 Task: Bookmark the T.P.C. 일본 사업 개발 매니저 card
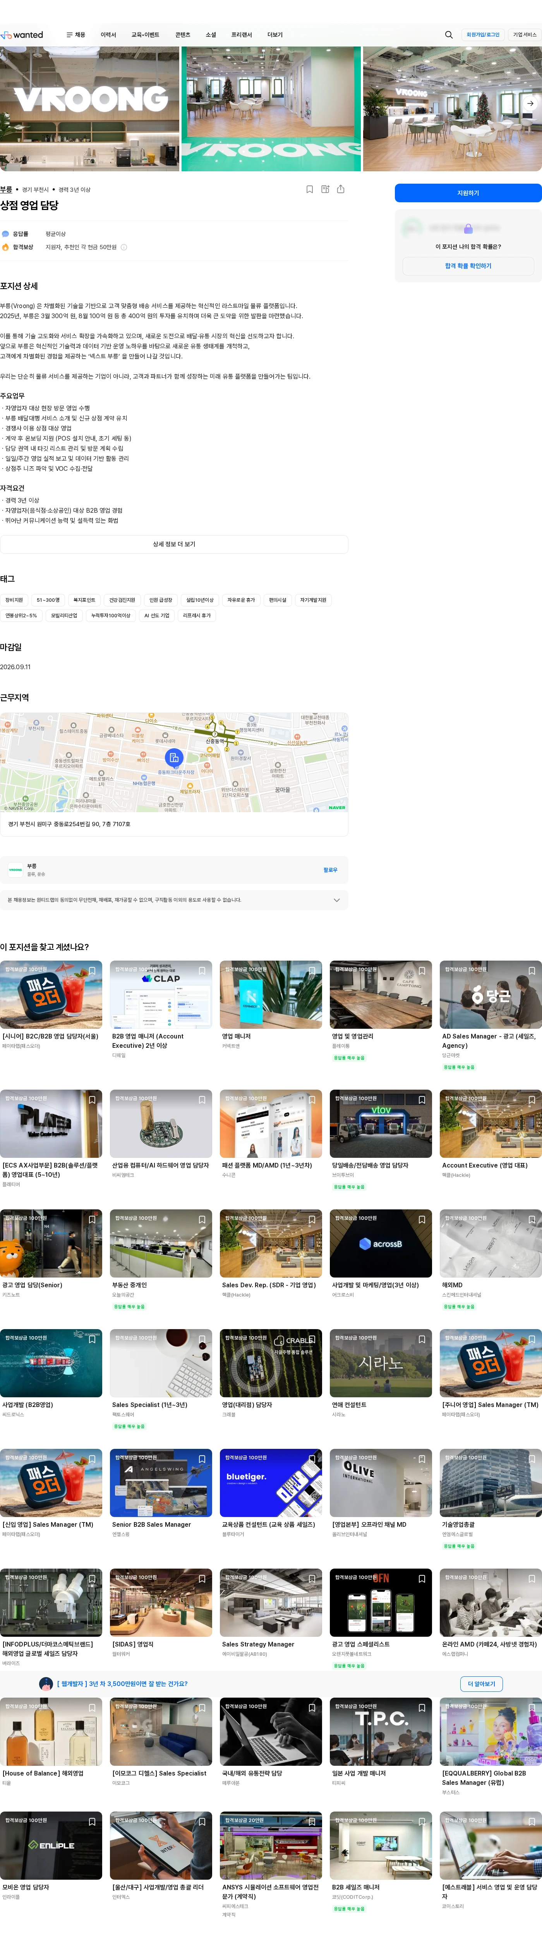[x=421, y=1708]
